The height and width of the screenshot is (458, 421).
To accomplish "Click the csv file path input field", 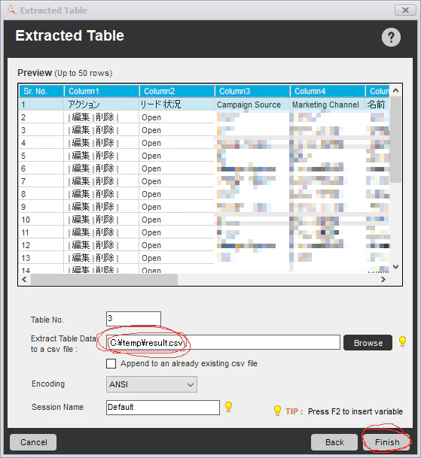I will (223, 342).
